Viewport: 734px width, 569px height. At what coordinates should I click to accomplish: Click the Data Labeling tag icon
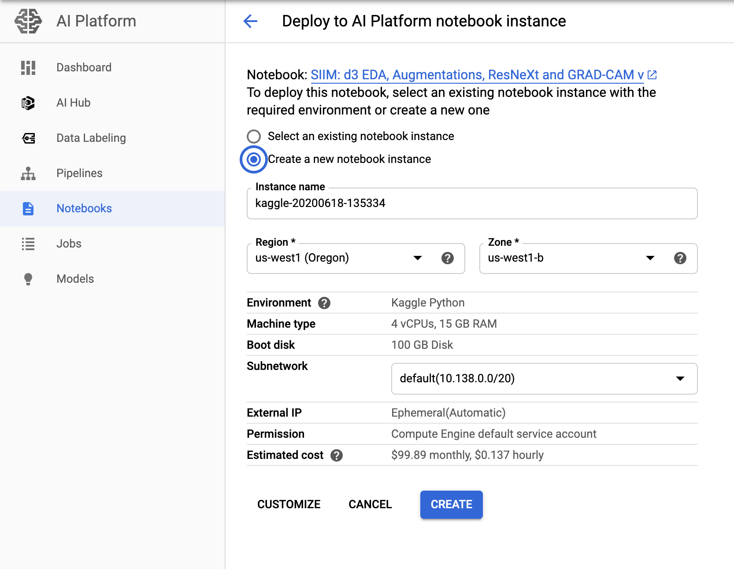pyautogui.click(x=28, y=138)
